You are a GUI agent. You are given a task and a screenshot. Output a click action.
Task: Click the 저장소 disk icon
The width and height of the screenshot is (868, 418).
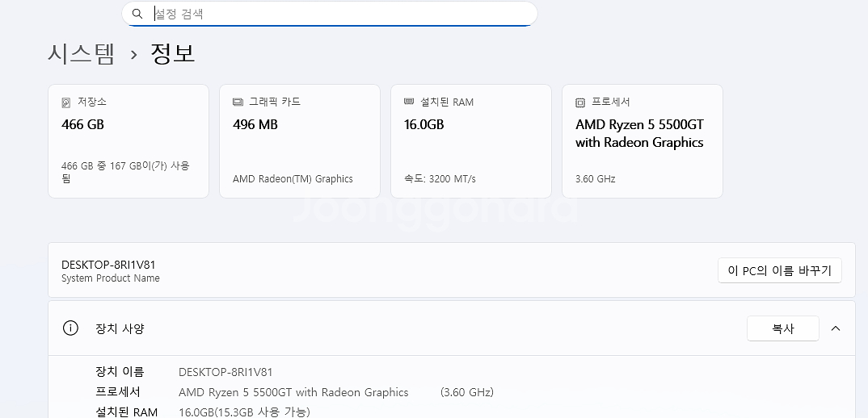(x=66, y=102)
